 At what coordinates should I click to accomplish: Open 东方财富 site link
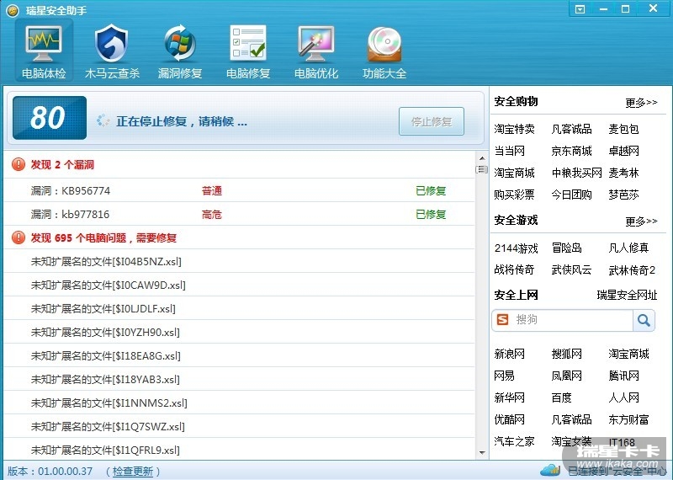click(x=628, y=419)
